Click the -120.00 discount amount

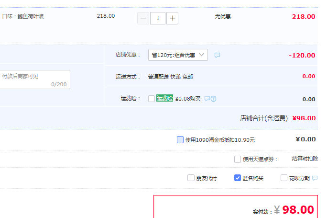[x=302, y=56]
